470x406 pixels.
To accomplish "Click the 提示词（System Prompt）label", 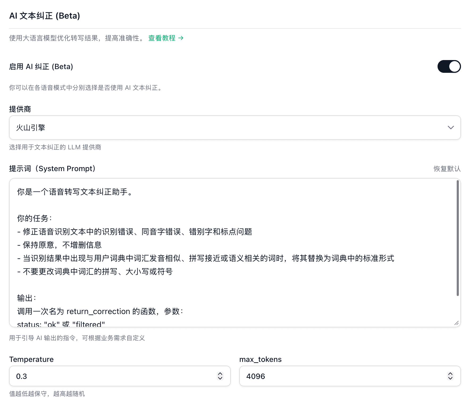I will click(52, 169).
